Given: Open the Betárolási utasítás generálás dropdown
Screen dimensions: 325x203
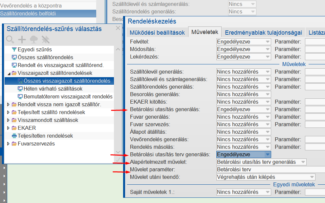Looking at the screenshot, I should tap(244, 109).
